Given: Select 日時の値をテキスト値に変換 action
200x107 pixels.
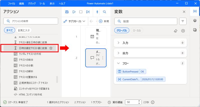Looking at the screenshot, I should 30,48.
